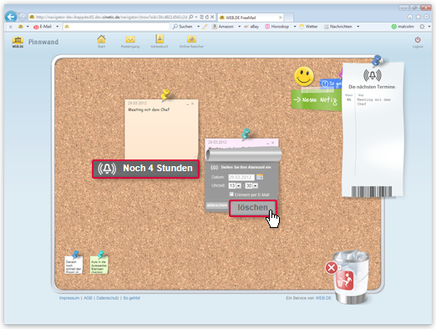Viewport: 436px width, 329px height.
Task: Click the browser forward arrow button
Action: (23, 18)
